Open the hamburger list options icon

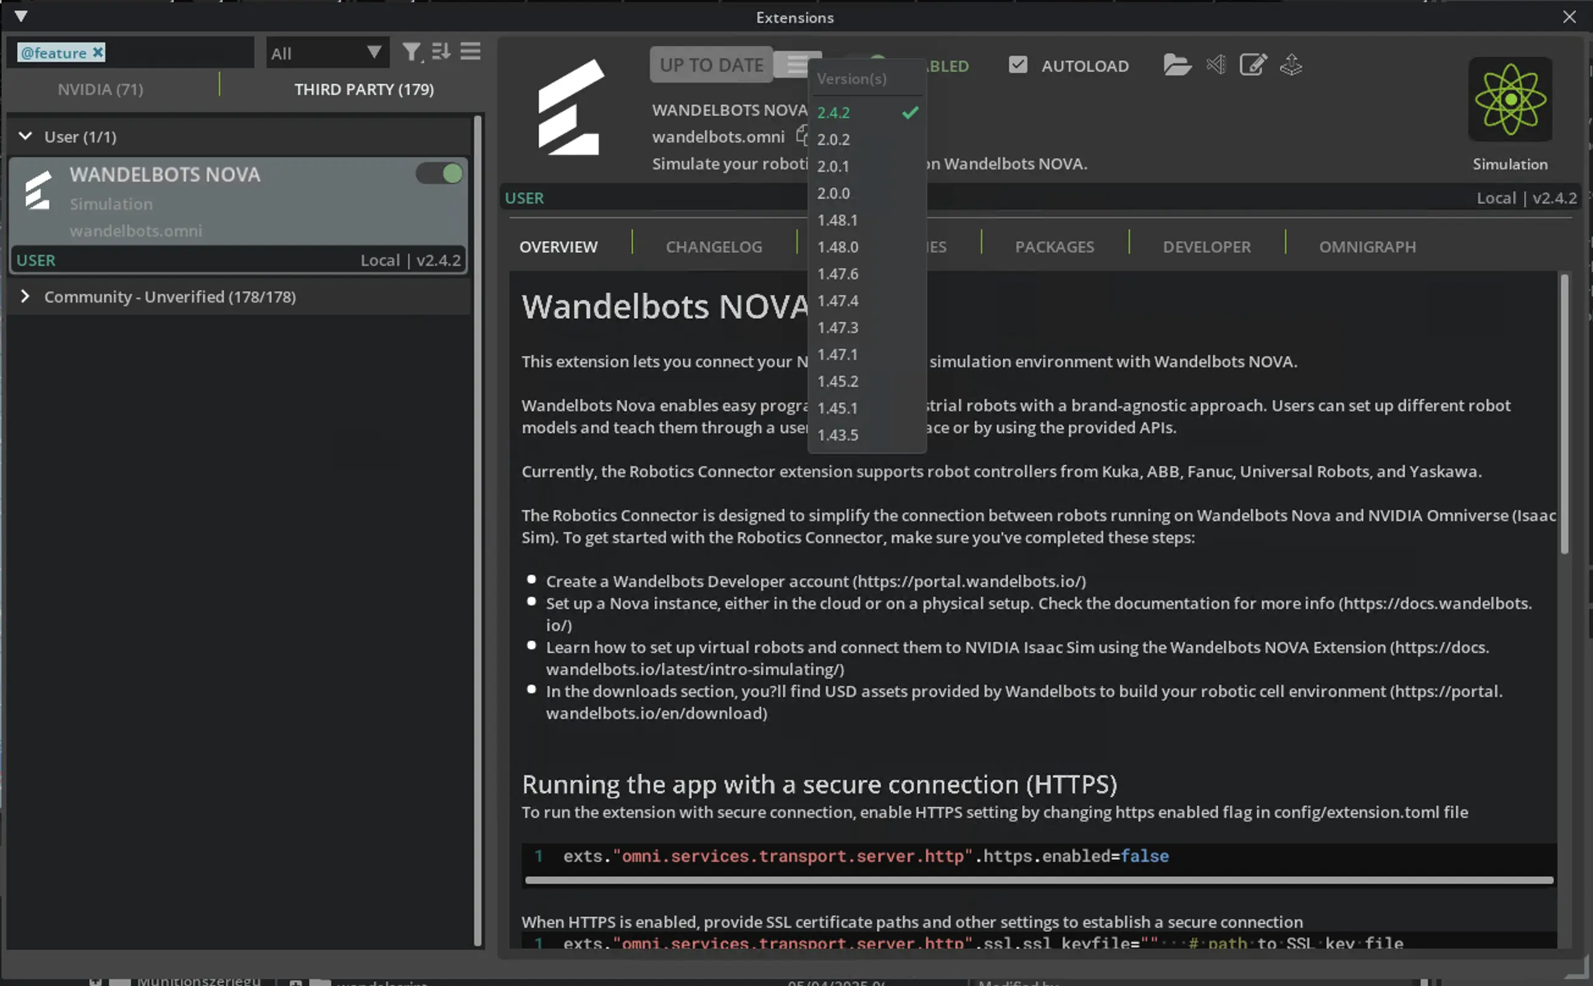click(470, 51)
